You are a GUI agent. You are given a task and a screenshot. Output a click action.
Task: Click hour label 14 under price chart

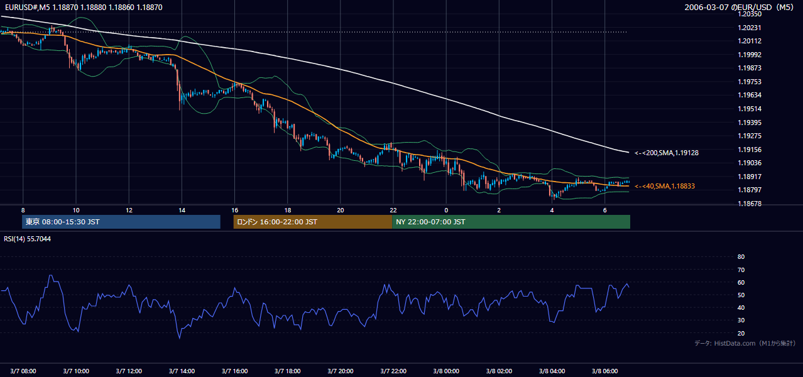tap(181, 210)
